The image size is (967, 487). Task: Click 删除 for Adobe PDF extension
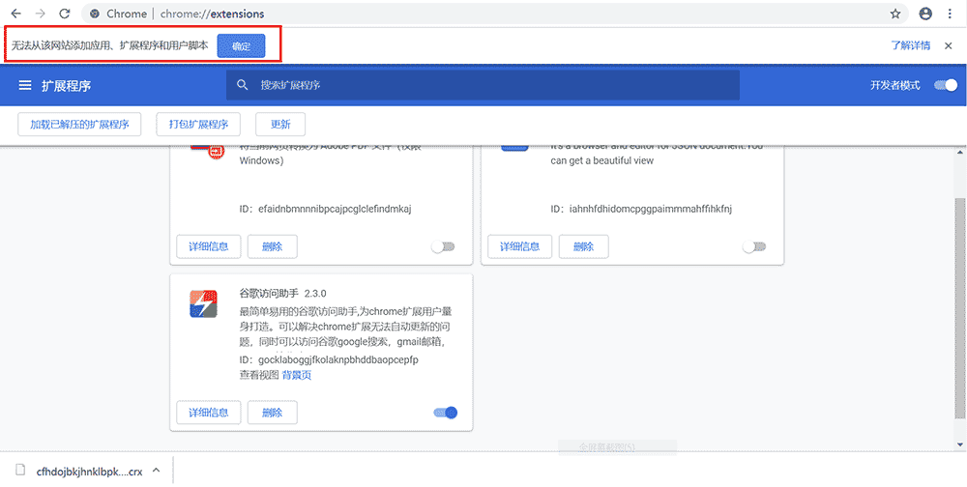click(x=272, y=246)
